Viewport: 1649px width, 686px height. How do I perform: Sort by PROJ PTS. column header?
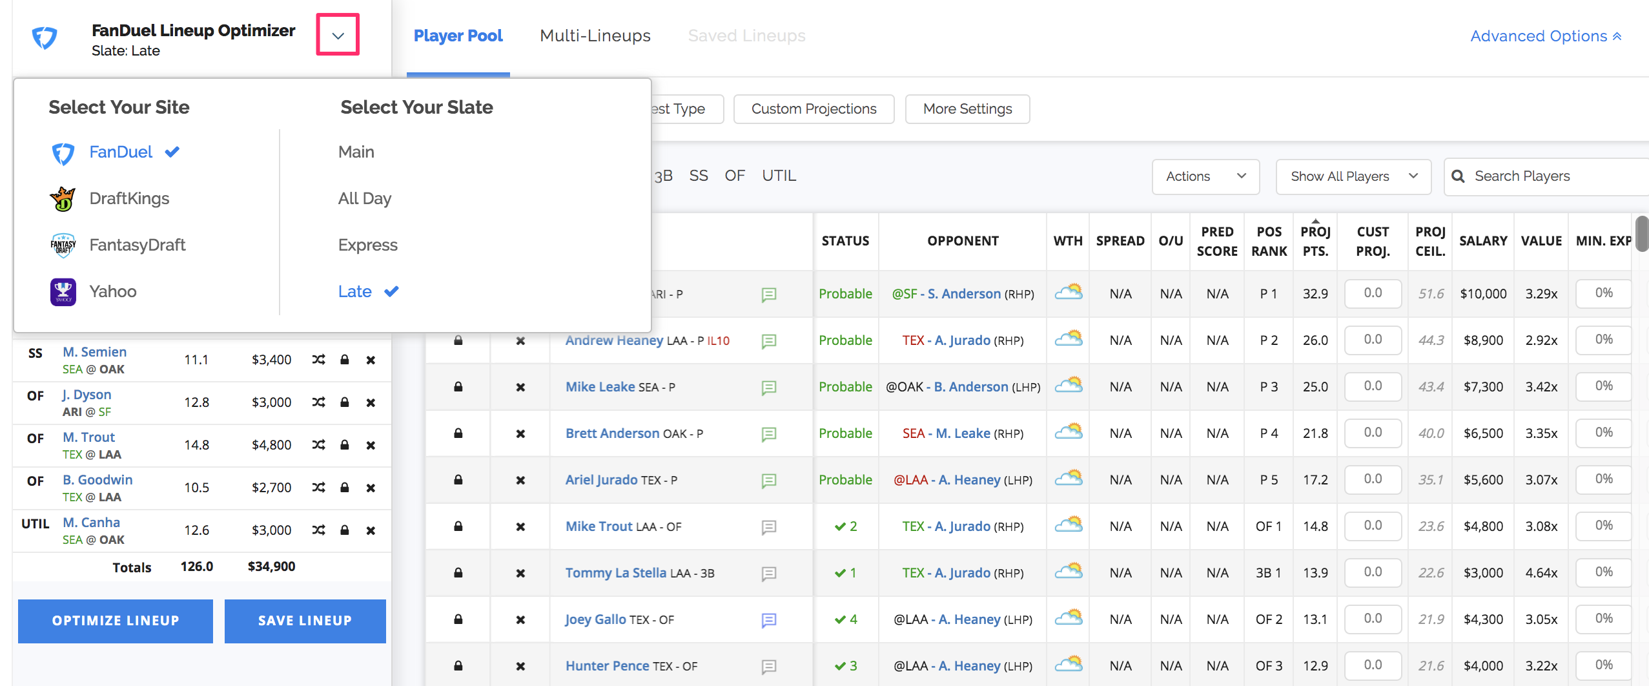1315,241
